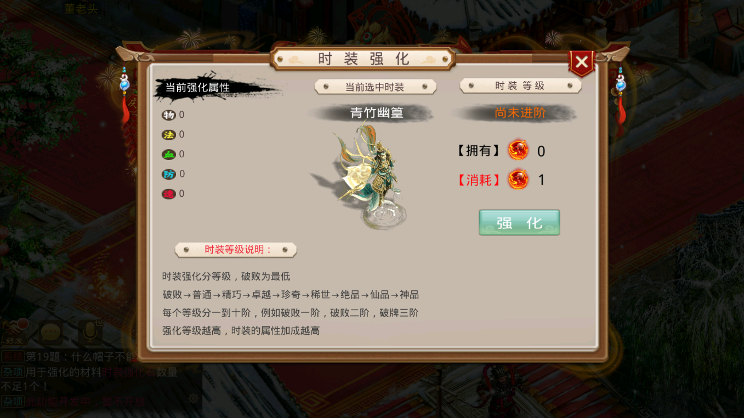The width and height of the screenshot is (744, 418).
Task: Click the red orb beside 消耗
Action: coord(518,179)
